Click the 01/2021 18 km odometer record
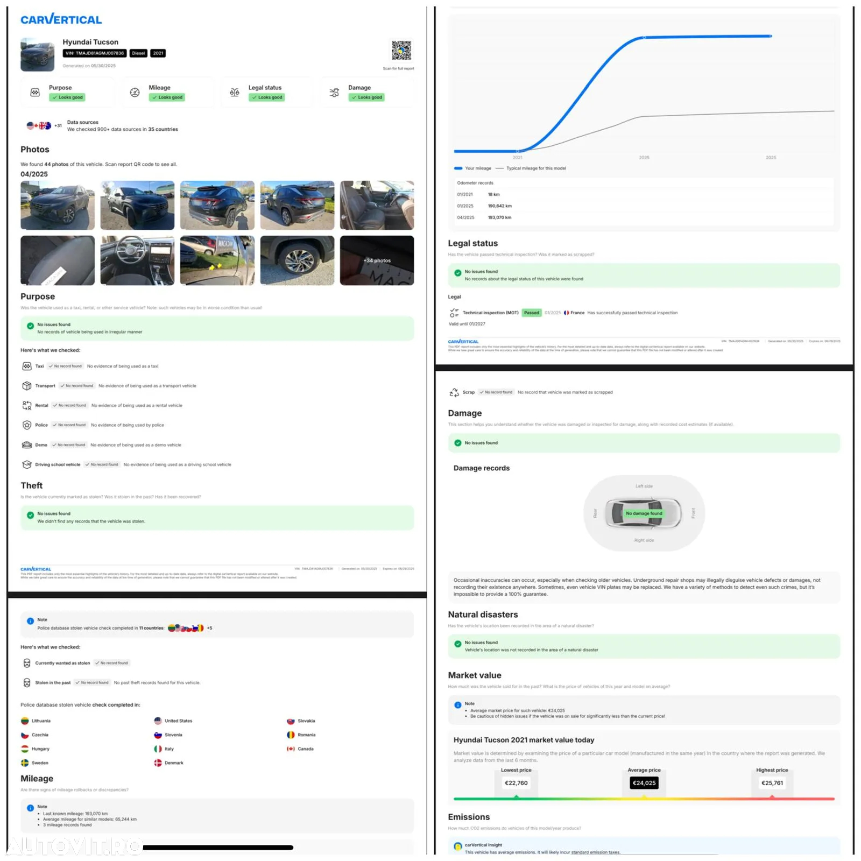The height and width of the screenshot is (861, 861). coord(644,194)
